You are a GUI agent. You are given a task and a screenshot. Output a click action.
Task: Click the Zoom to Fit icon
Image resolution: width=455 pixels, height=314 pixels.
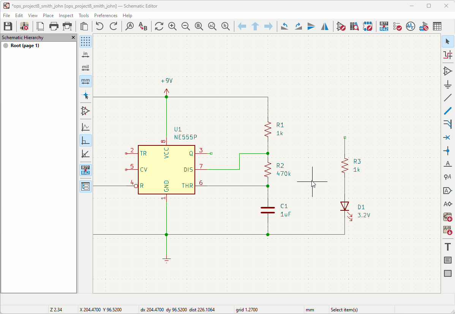click(199, 26)
